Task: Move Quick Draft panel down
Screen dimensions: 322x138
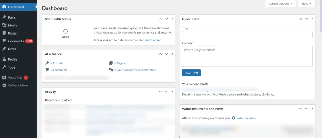Action: click(x=306, y=19)
